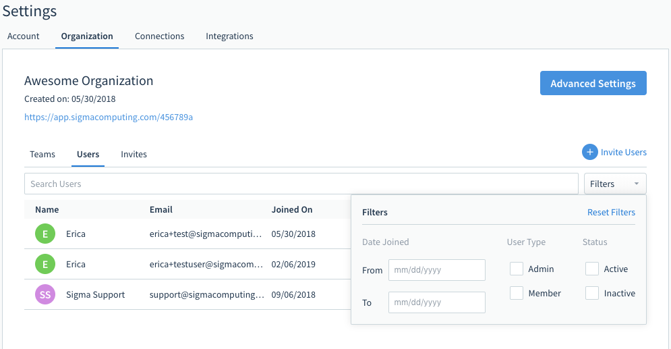Screen dimensions: 671x349
Task: Go to the Connections settings tab
Action: (x=159, y=36)
